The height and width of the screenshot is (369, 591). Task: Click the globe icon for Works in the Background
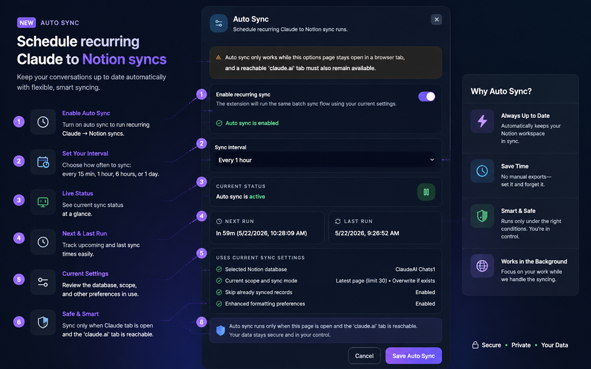[x=482, y=266]
